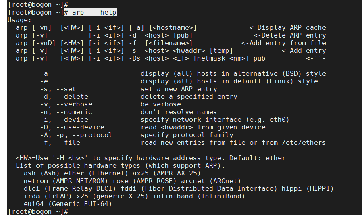
Task: Click the '-v, --verbose' option text
Action: pyautogui.click(x=66, y=104)
